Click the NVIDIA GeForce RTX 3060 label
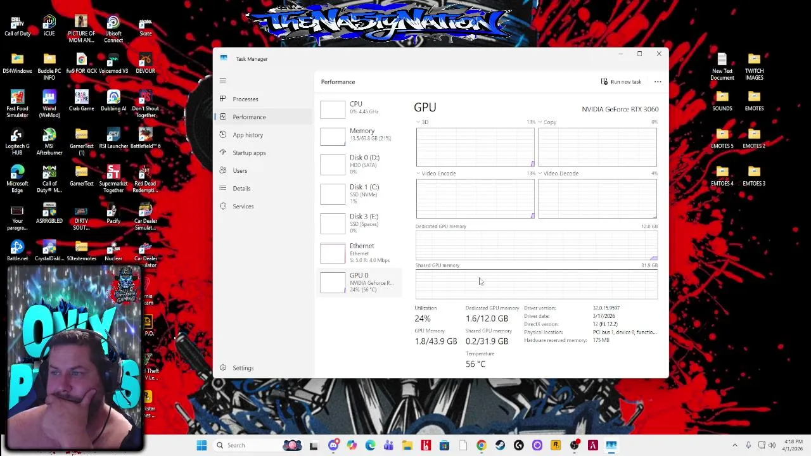The image size is (811, 456). pos(620,109)
